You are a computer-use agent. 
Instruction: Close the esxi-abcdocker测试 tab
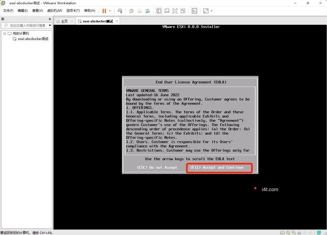[x=117, y=21]
